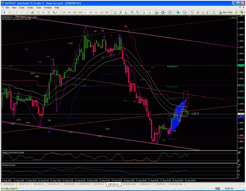246x191 pixels.
Task: Activate the Crosshair tool
Action: pos(10,12)
